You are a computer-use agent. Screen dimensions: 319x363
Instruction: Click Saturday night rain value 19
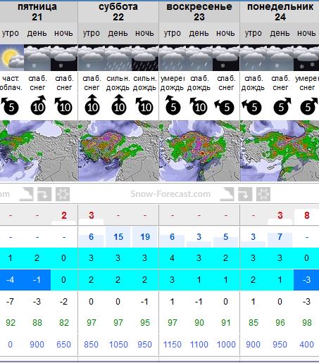tap(145, 237)
